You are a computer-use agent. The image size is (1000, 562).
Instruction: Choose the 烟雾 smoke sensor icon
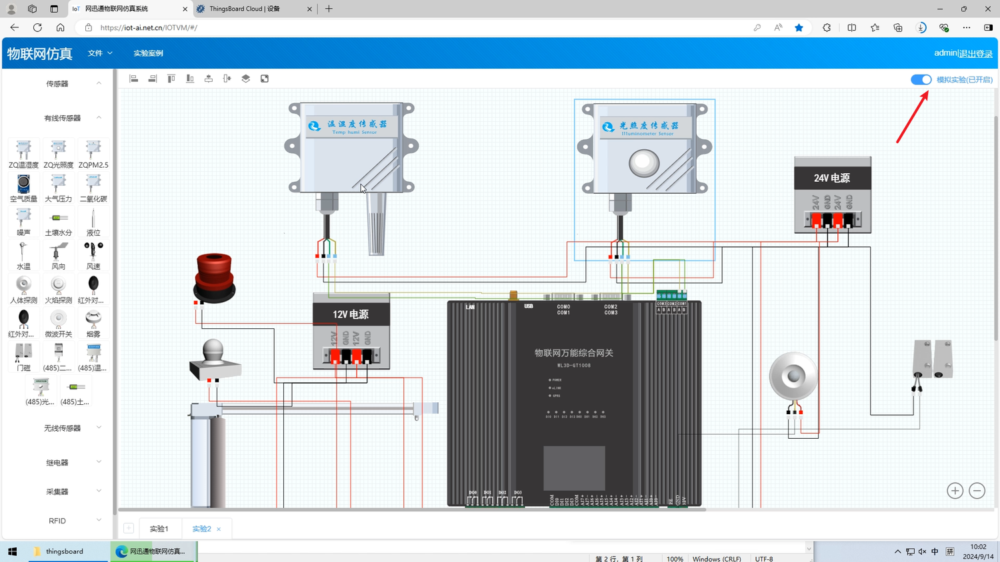point(93,323)
